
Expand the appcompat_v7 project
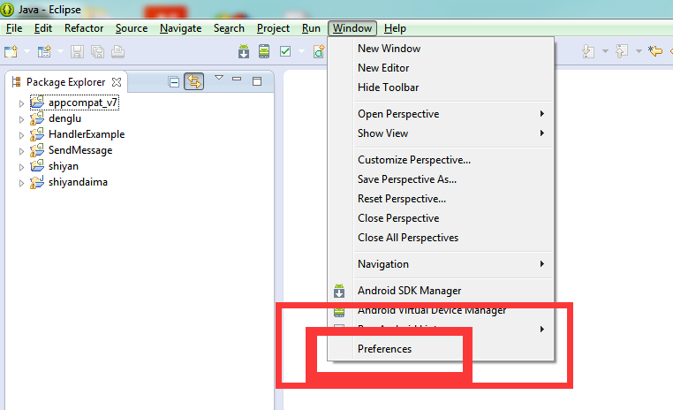point(21,103)
